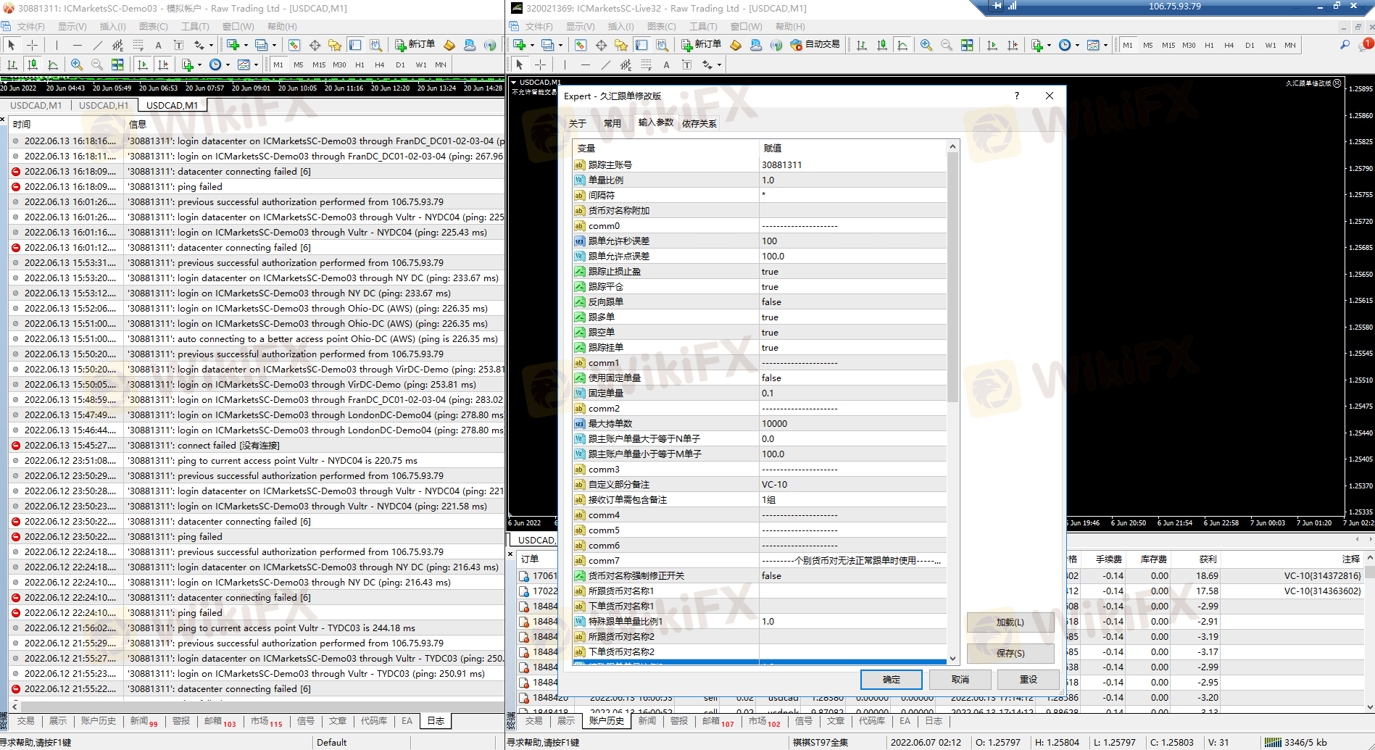Select the M30 timeframe in the right window
1375x750 pixels.
tap(1189, 45)
